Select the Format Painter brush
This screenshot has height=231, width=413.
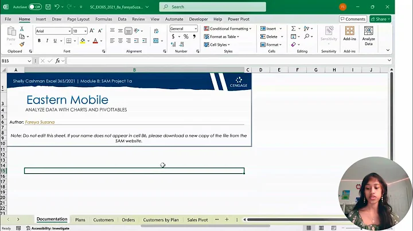coord(22,44)
